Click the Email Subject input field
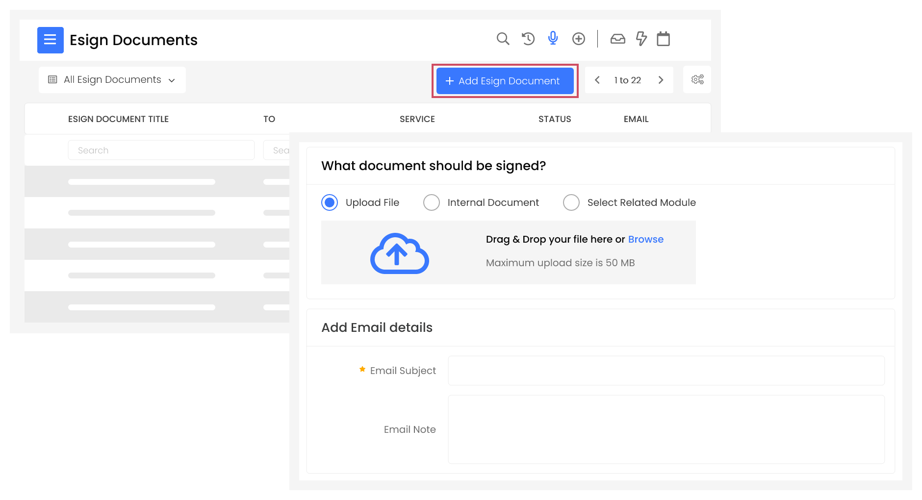The image size is (922, 500). (666, 371)
